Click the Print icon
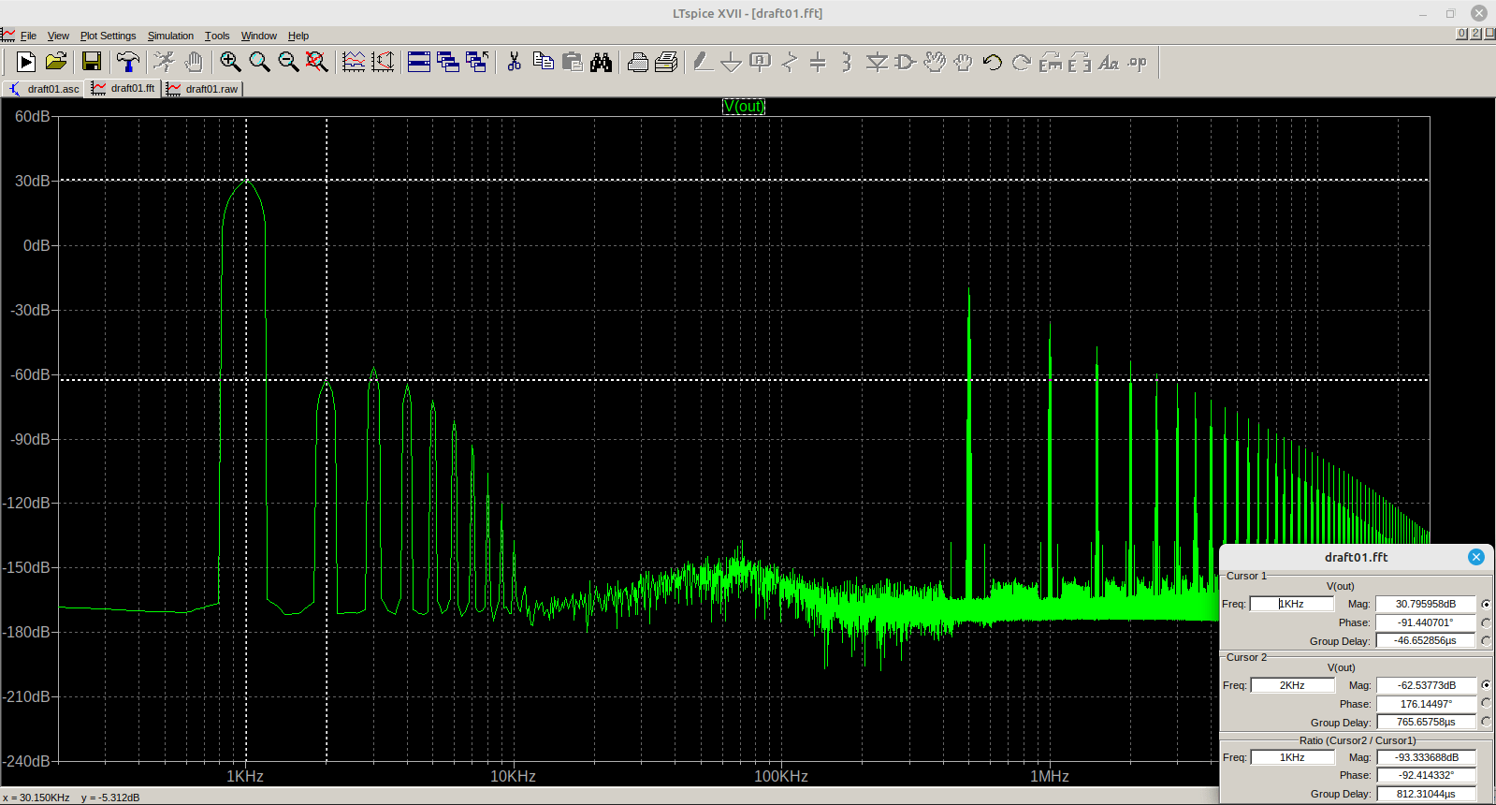This screenshot has width=1496, height=805. click(x=667, y=62)
